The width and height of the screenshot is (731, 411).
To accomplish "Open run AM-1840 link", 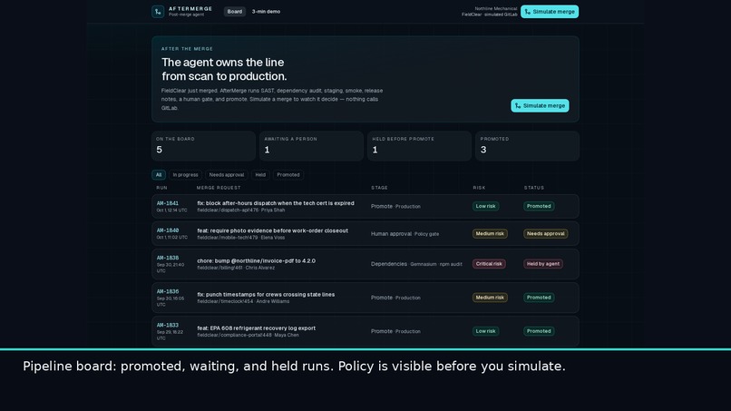I will click(168, 230).
